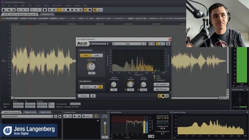Click the Rewind icon in main toolbar
This screenshot has width=249, height=140.
click(x=54, y=10)
